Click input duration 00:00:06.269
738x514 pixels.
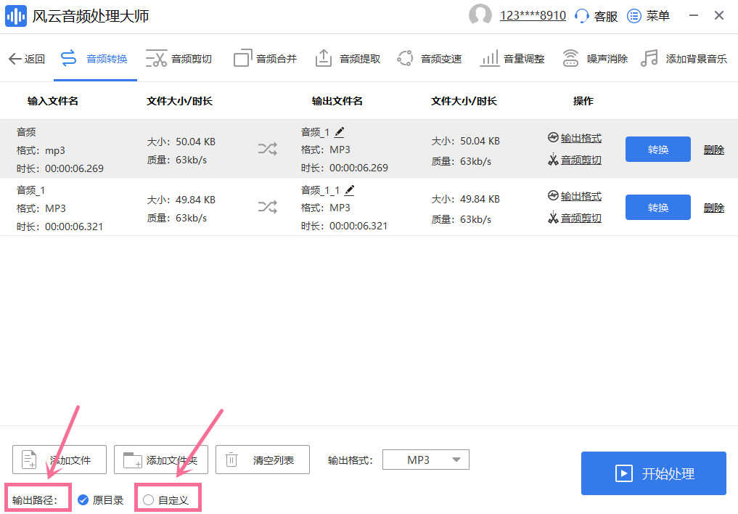(x=74, y=168)
